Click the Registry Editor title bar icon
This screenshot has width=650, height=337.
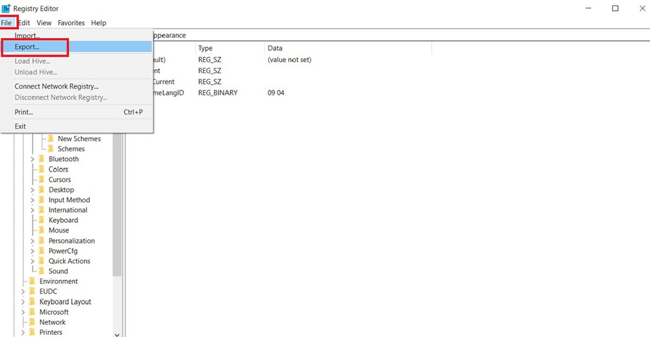pyautogui.click(x=7, y=8)
